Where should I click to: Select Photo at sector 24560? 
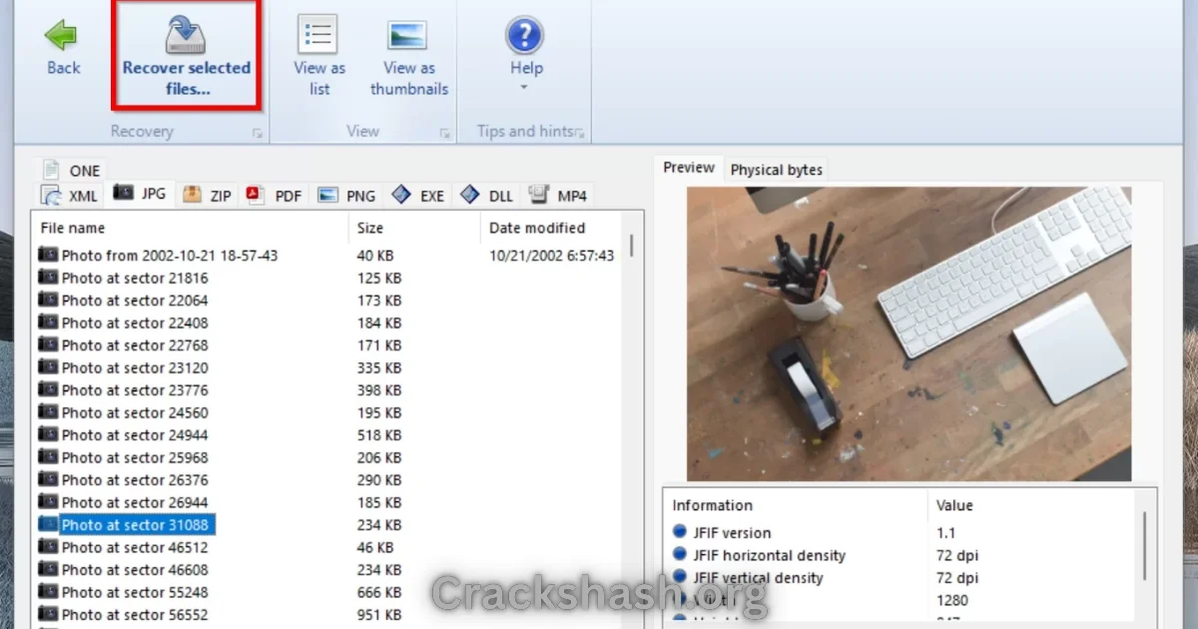click(135, 412)
